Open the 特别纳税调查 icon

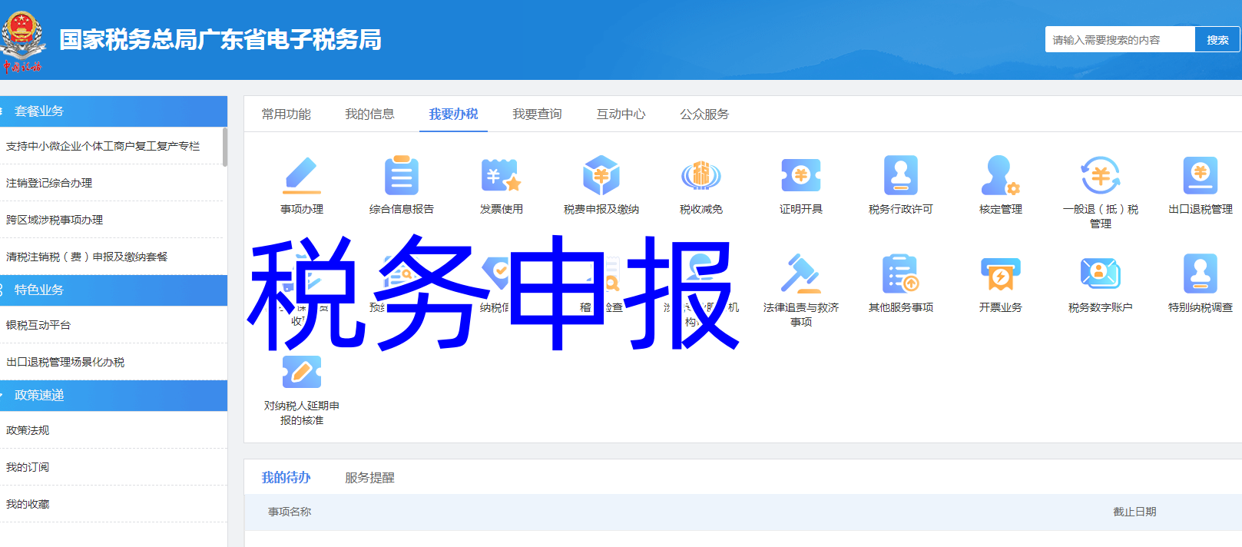click(1201, 274)
